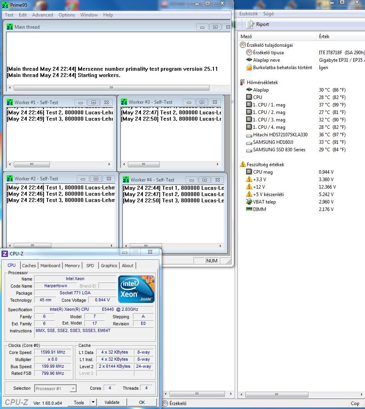Click Worker #1 horizontal scrollbar right arrow
The width and height of the screenshot is (365, 409).
click(x=109, y=164)
